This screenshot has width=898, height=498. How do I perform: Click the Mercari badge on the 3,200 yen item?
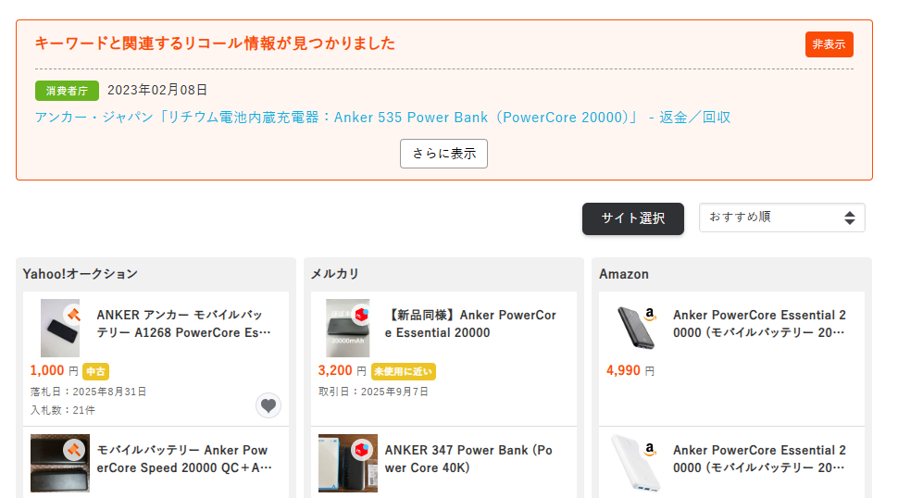pyautogui.click(x=360, y=316)
